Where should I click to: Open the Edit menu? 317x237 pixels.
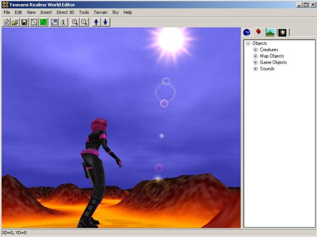[18, 12]
